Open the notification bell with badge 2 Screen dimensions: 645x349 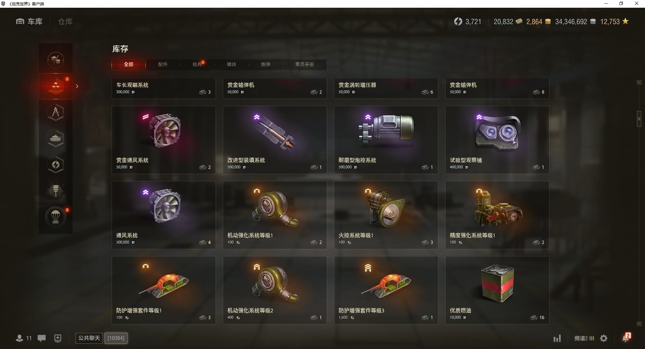[x=626, y=338]
